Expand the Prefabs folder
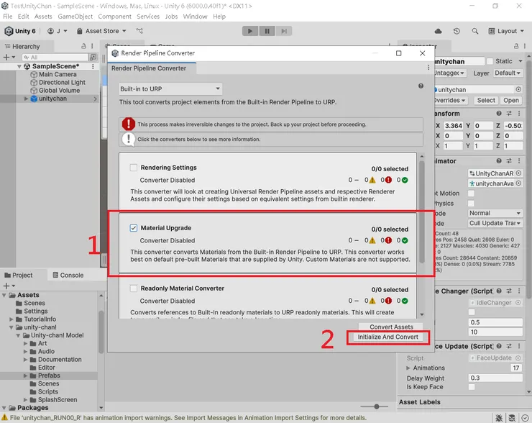 (x=25, y=376)
